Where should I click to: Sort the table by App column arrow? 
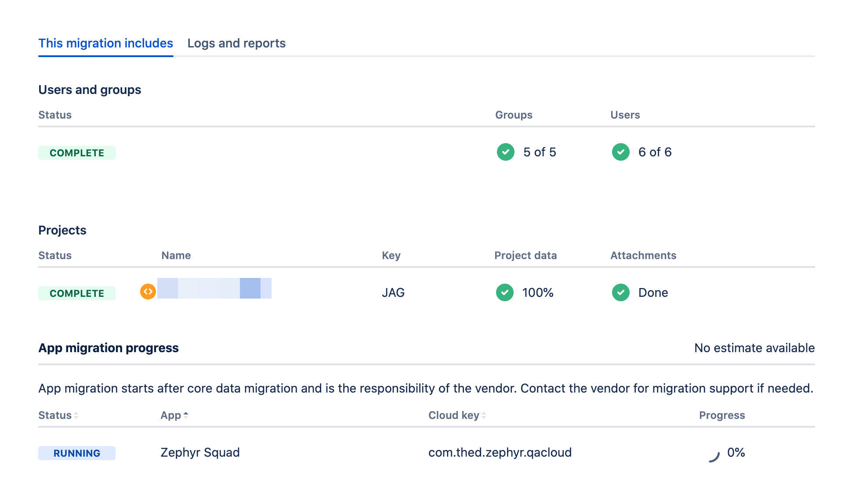coord(186,415)
